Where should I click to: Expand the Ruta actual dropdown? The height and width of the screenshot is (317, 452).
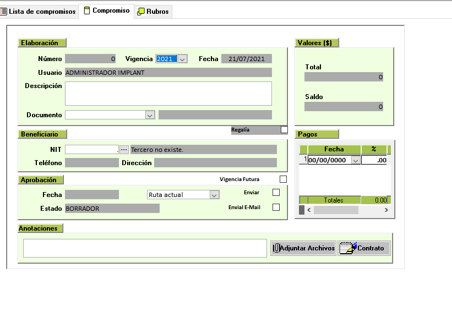coord(214,195)
